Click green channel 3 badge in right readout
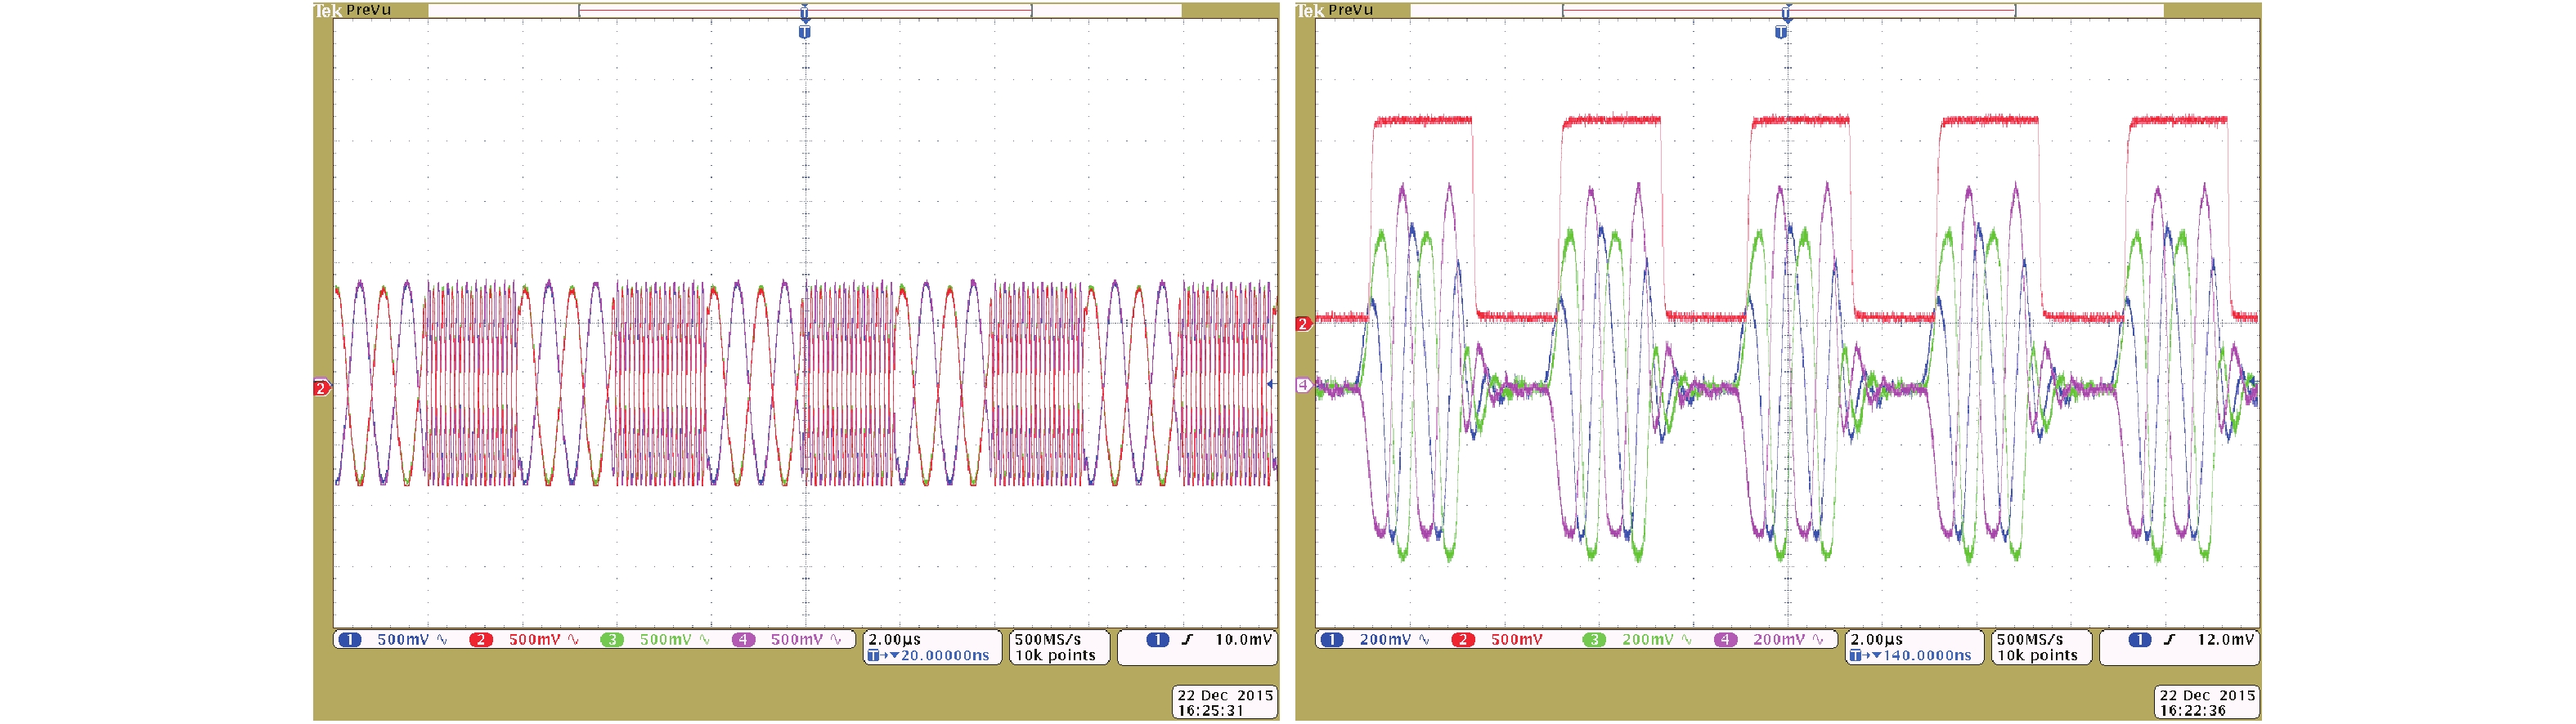2576x724 pixels. click(1594, 639)
